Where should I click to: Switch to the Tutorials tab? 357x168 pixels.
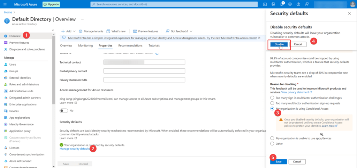click(x=154, y=45)
